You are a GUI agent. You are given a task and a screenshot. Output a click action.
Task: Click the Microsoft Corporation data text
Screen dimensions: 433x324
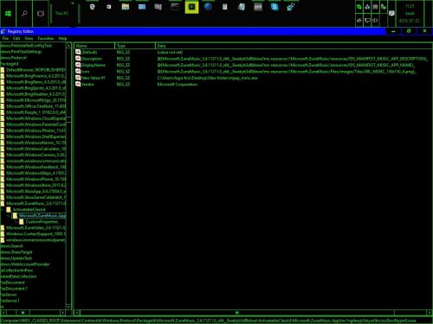178,84
